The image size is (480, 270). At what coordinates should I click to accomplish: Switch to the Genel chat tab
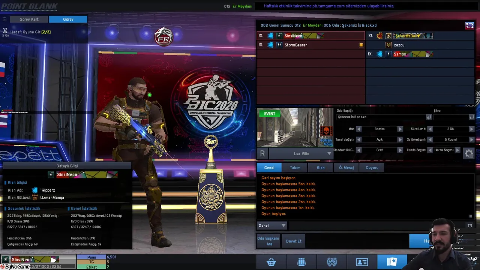click(269, 168)
